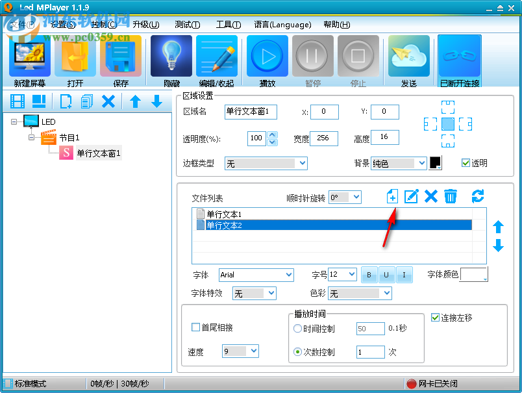This screenshot has height=393, width=522.
Task: Click the edit pencil icon above the file list
Action: [x=411, y=196]
